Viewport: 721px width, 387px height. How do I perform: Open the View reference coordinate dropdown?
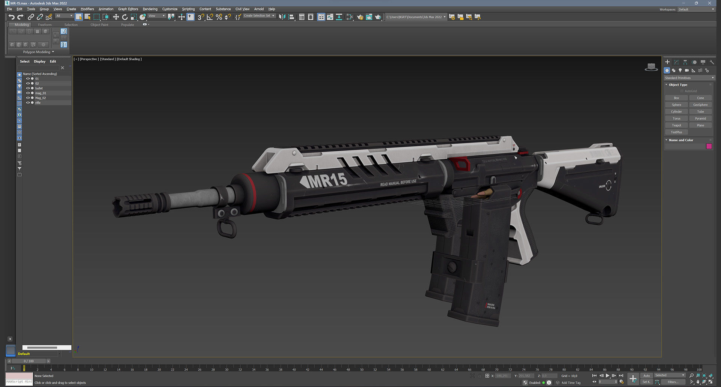pos(157,16)
